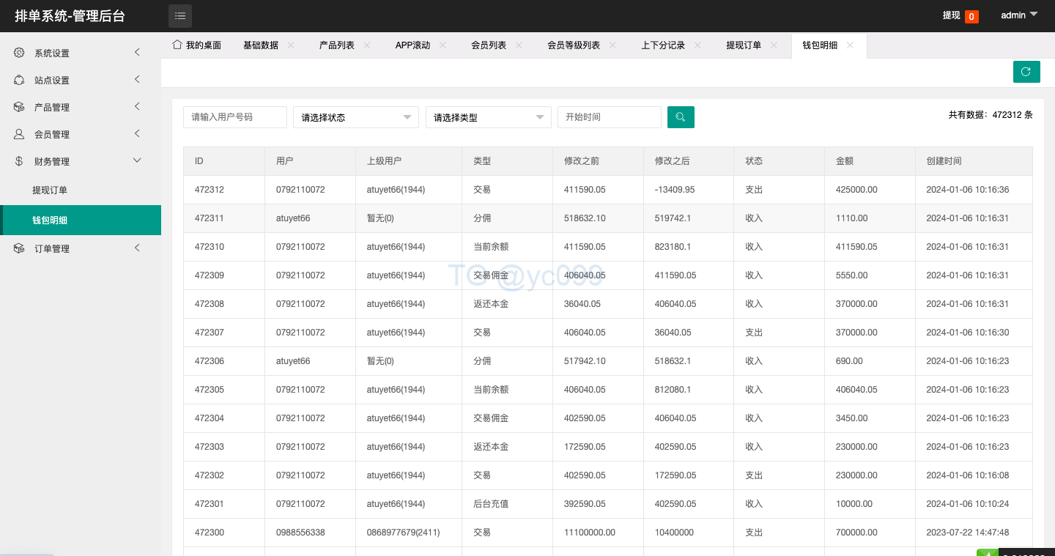
Task: Click the 系统设置 gear icon
Action: (19, 53)
